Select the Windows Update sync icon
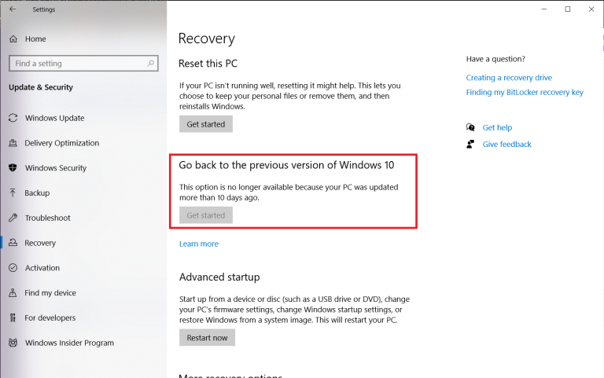The width and height of the screenshot is (604, 378). pos(13,118)
